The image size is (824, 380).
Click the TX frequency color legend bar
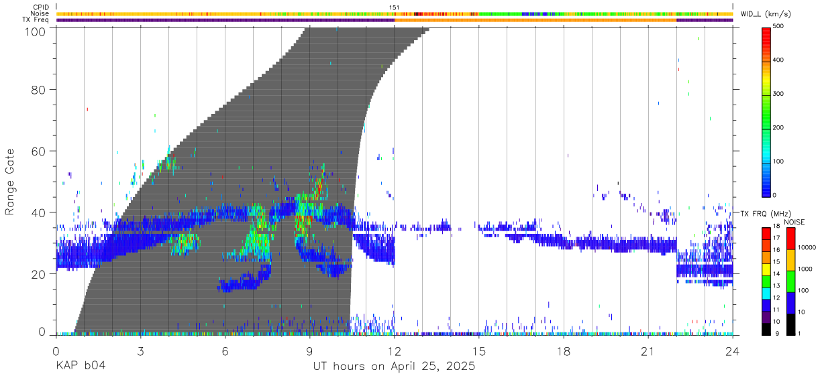tap(766, 281)
